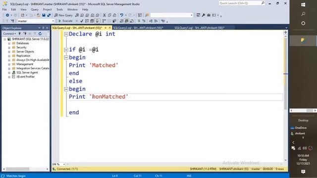Viewport: 317px width, 178px height.
Task: Click the Change Connection plug icon
Action: pos(12,21)
